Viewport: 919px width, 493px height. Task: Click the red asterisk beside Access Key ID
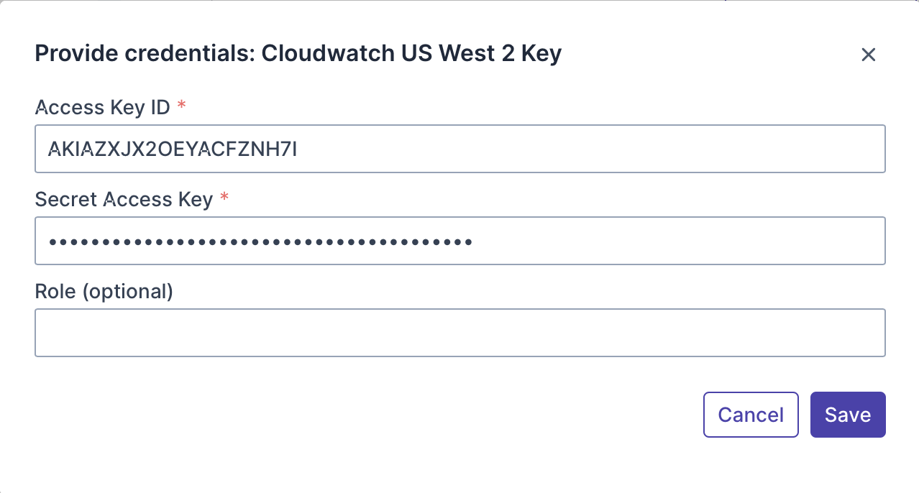click(x=181, y=107)
